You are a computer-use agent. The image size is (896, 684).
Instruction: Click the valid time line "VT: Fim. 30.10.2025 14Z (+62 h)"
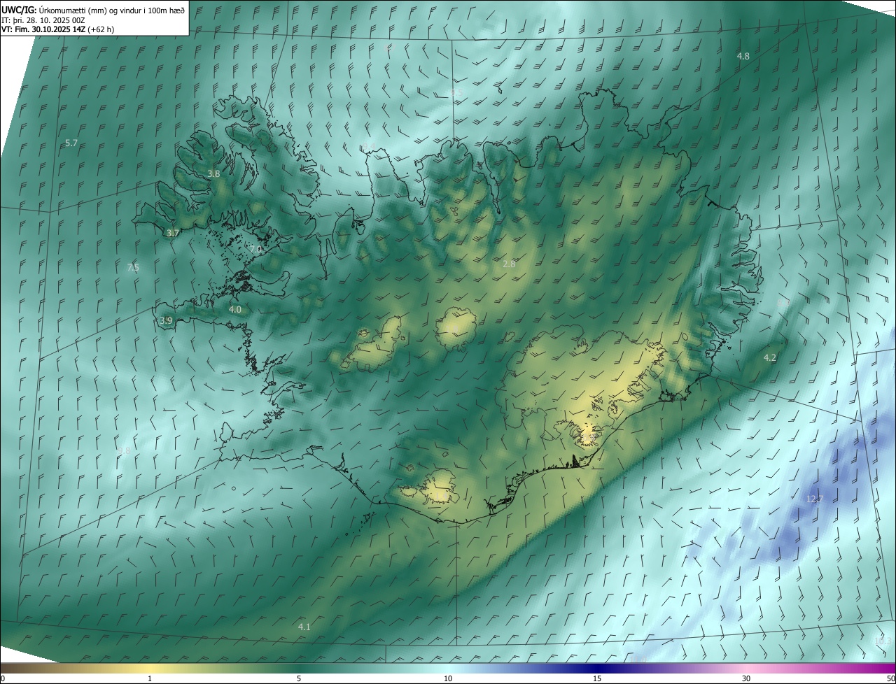(58, 29)
